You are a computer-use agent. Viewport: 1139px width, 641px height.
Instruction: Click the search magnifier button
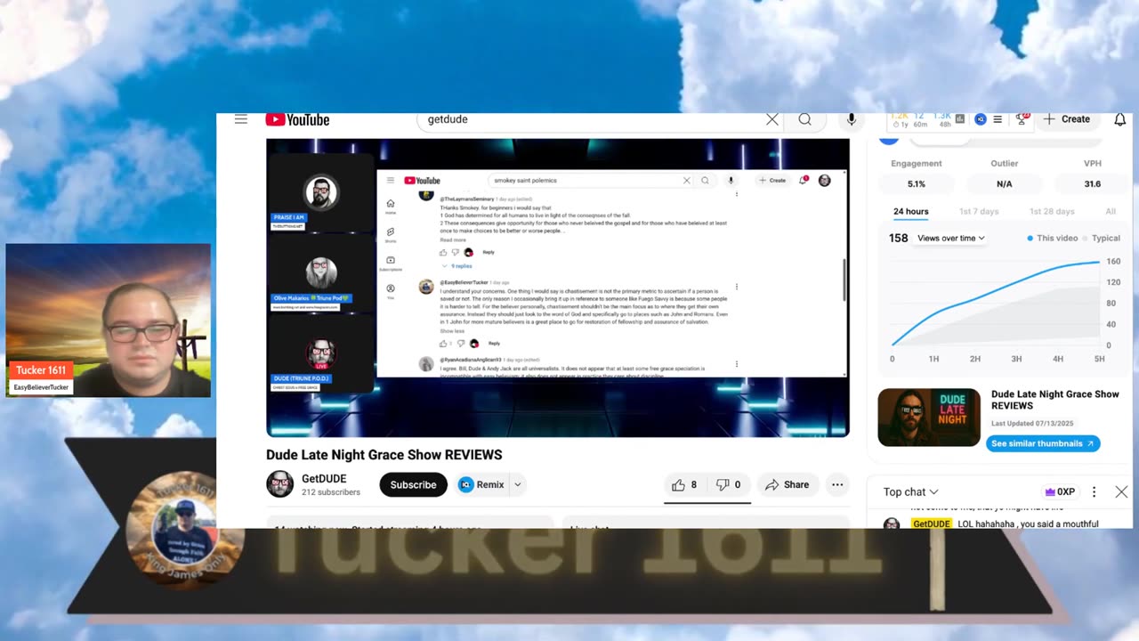tap(805, 119)
